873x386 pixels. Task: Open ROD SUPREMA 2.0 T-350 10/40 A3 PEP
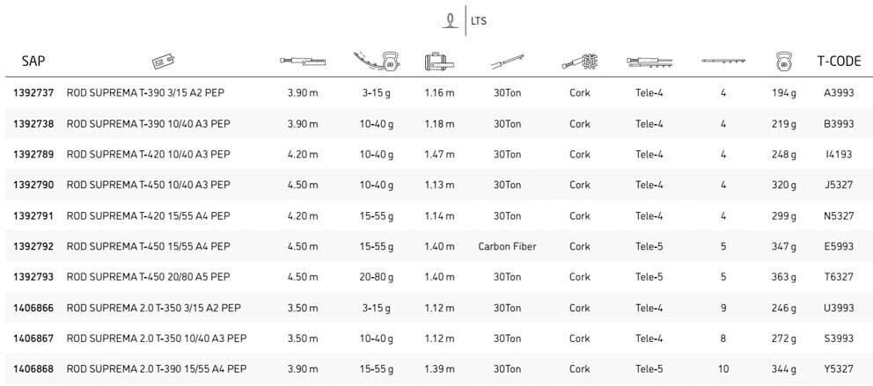156,339
